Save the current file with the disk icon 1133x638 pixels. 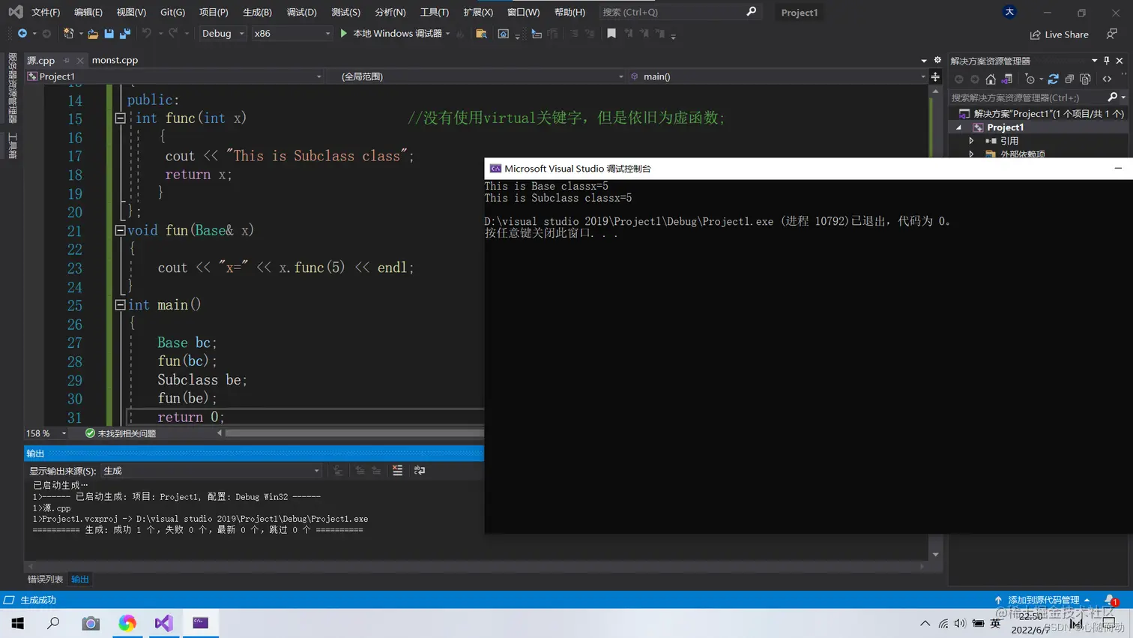[x=109, y=34]
